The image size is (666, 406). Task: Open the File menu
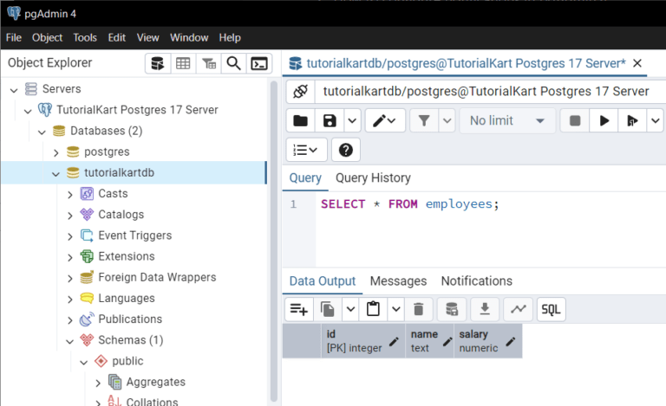tap(14, 38)
